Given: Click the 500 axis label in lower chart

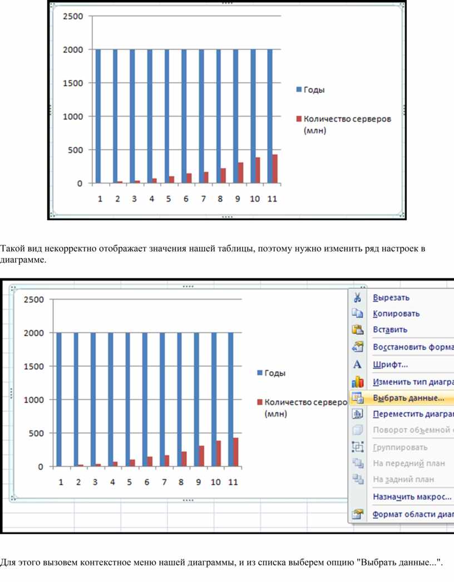Looking at the screenshot, I should 36,433.
